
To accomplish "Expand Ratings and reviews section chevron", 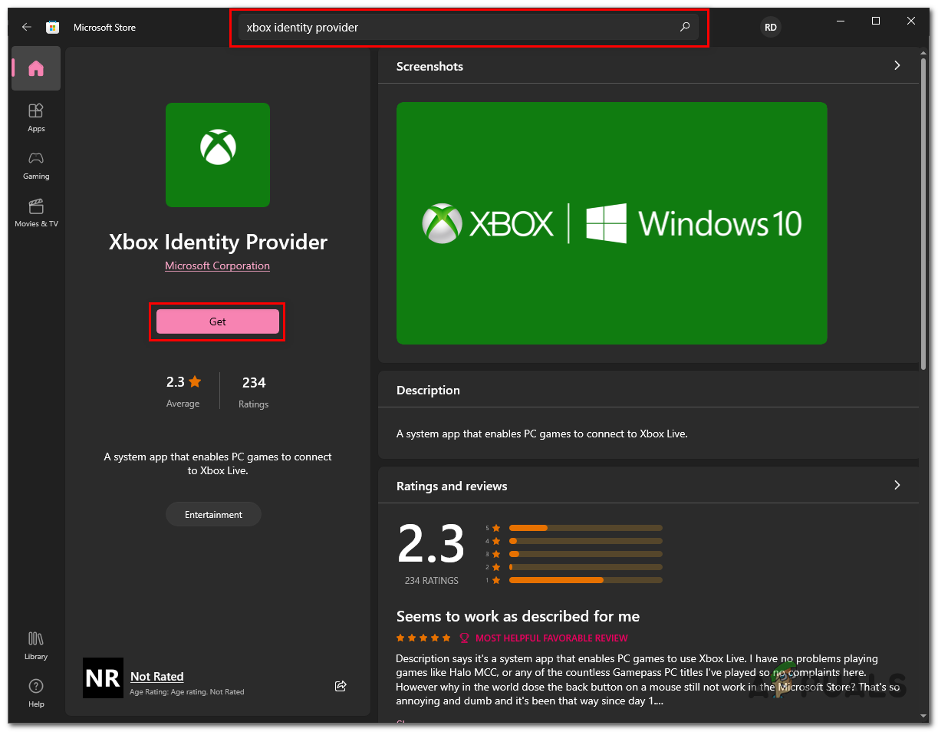I will tap(897, 486).
